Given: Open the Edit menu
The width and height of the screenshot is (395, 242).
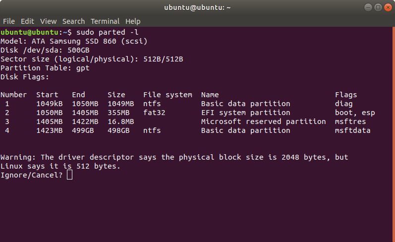Looking at the screenshot, I should pyautogui.click(x=27, y=21).
